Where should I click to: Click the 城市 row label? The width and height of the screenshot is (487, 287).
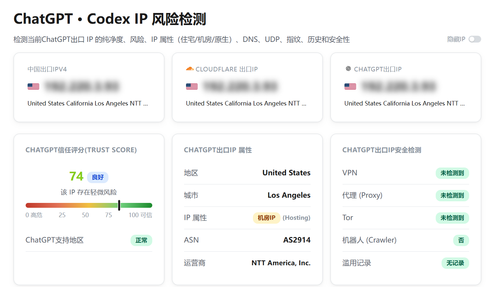pos(191,195)
